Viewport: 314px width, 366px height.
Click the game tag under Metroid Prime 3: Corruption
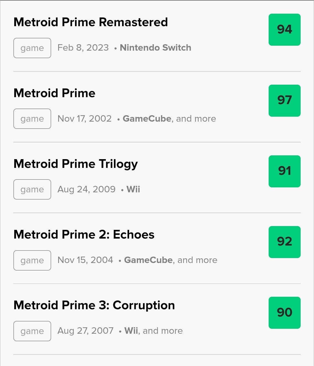coord(32,331)
